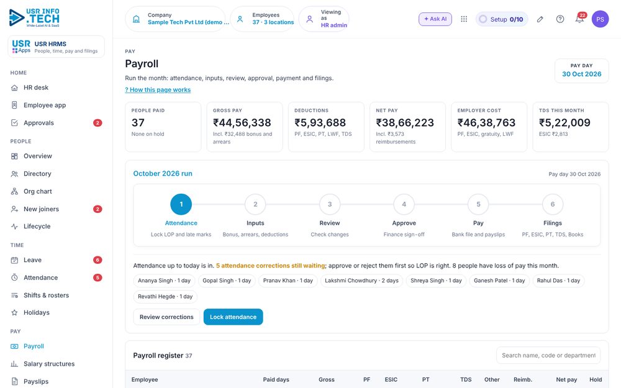
Task: Click the Net Pay ₹38,66,223 card
Action: tap(407, 127)
